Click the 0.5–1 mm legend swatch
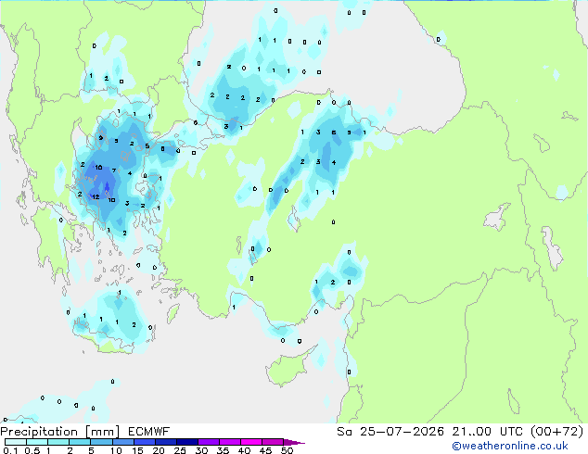The width and height of the screenshot is (588, 454). [37, 442]
